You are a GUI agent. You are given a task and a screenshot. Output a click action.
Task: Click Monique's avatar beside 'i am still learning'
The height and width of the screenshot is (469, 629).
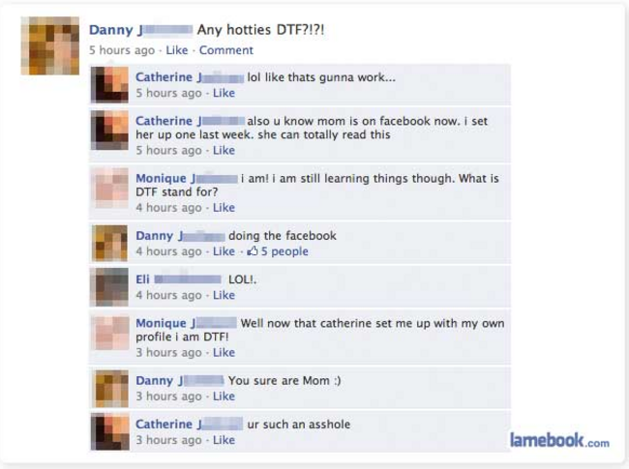[110, 188]
